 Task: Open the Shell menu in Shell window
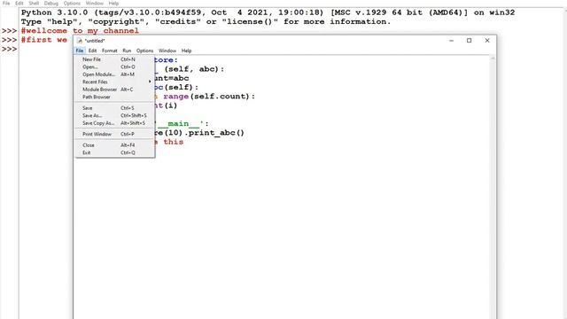coord(34,4)
